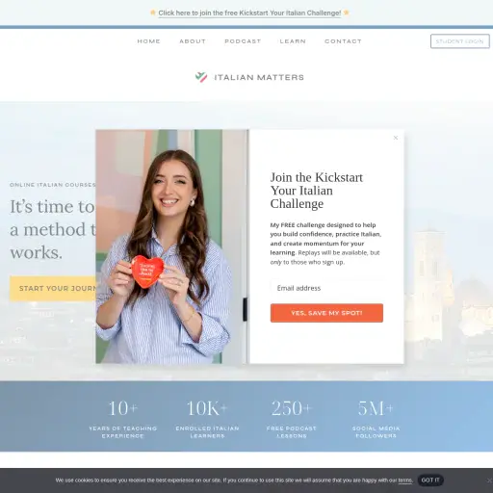The width and height of the screenshot is (493, 493).
Task: Go to the Podcast page
Action: (x=243, y=41)
